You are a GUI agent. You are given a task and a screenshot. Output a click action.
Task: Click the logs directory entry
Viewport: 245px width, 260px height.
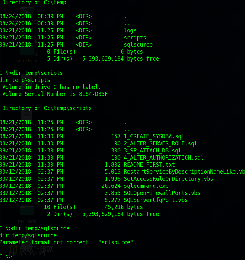(x=130, y=31)
